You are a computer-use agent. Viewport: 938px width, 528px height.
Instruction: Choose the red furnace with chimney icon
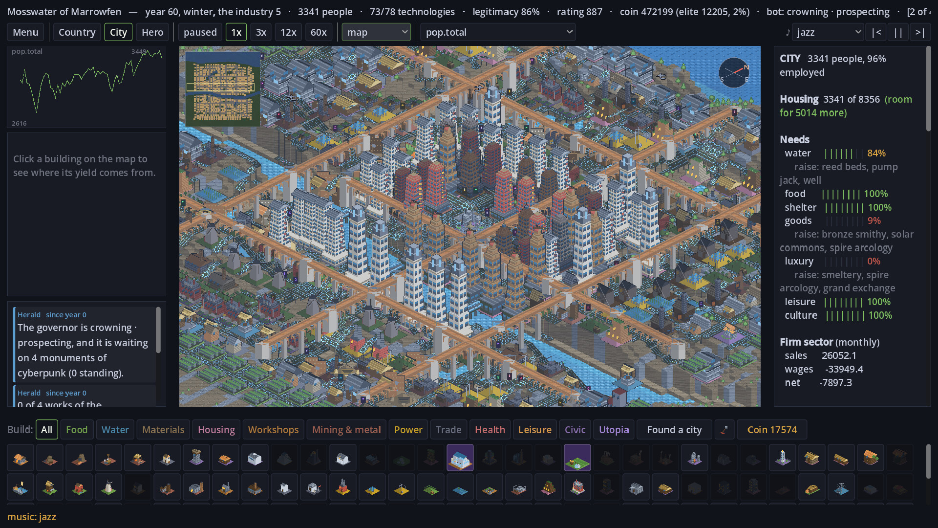click(x=343, y=487)
